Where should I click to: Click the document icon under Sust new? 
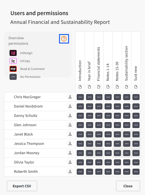[136, 87]
